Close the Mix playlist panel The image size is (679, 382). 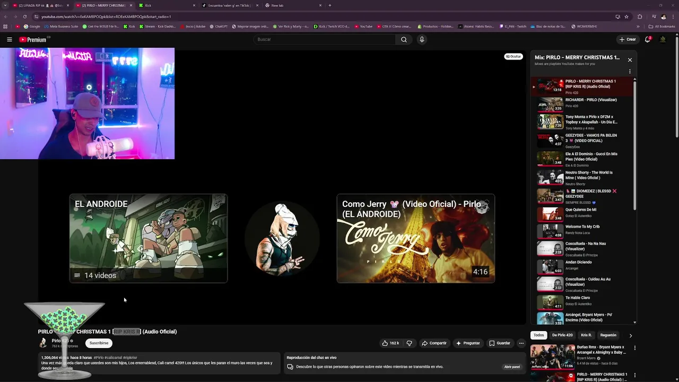pos(630,60)
